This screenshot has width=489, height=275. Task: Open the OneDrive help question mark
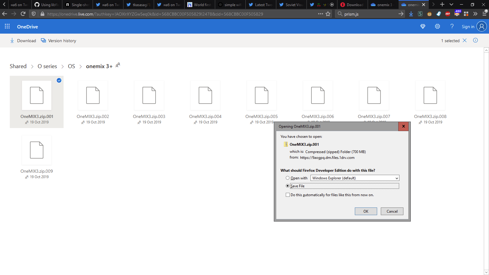pyautogui.click(x=452, y=27)
